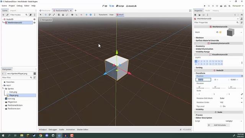This screenshot has width=245, height=138.
Task: Create new resource icon in Inspector
Action: pyautogui.click(x=195, y=15)
